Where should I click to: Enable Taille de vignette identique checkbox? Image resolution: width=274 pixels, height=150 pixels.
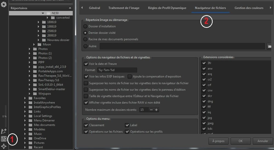pos(86,96)
